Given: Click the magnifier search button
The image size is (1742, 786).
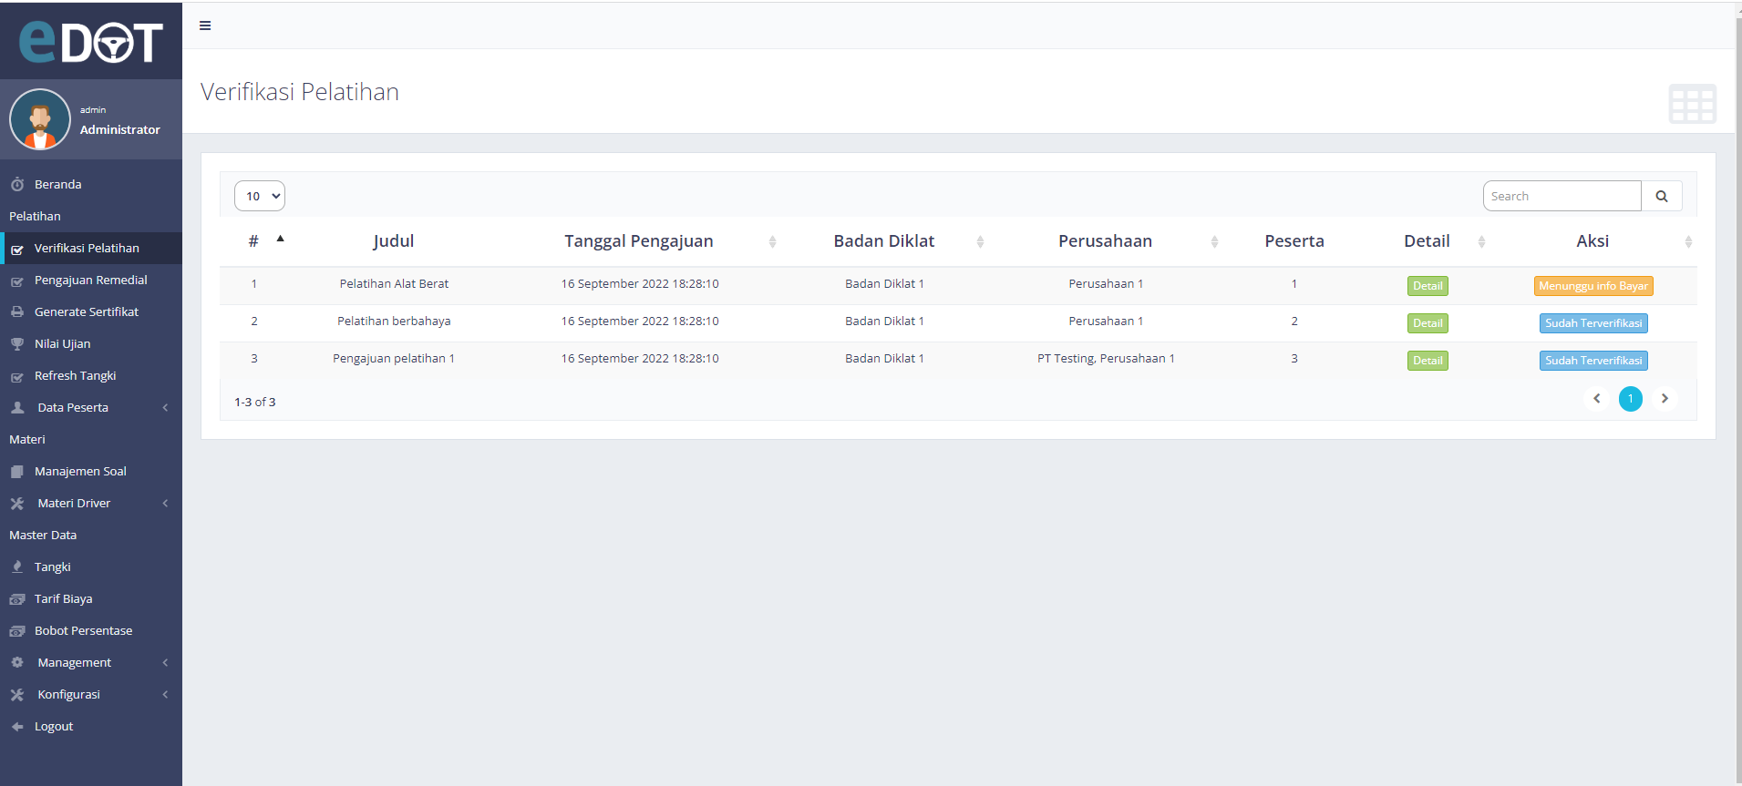Looking at the screenshot, I should point(1661,196).
